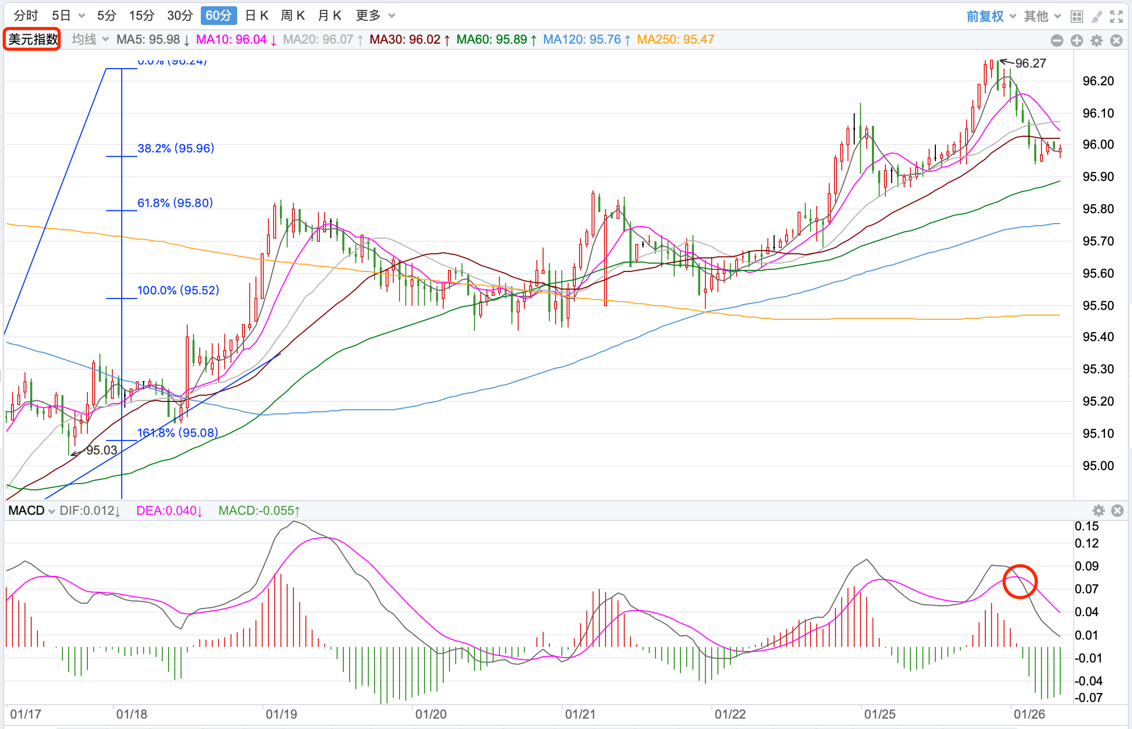This screenshot has width=1132, height=729.
Task: Select the drawing brush tool icon
Action: (1096, 17)
